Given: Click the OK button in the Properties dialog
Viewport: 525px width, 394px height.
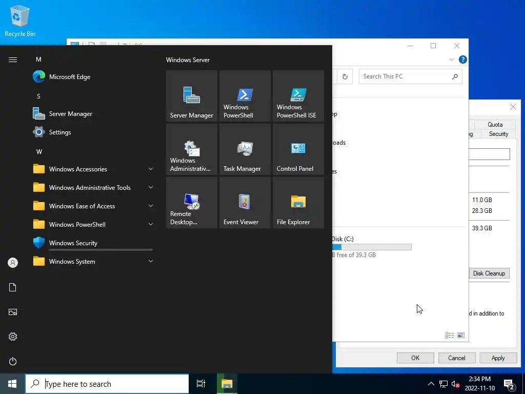Looking at the screenshot, I should click(415, 358).
